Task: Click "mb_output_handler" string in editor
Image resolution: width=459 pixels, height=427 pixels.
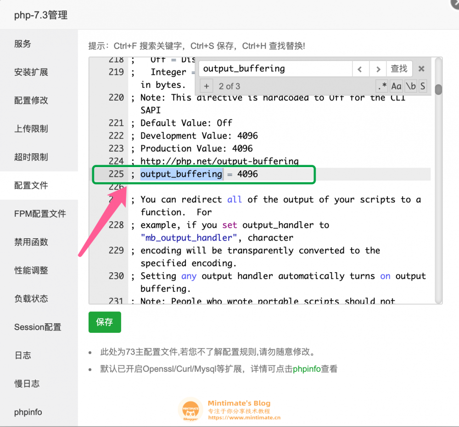Action: click(189, 238)
